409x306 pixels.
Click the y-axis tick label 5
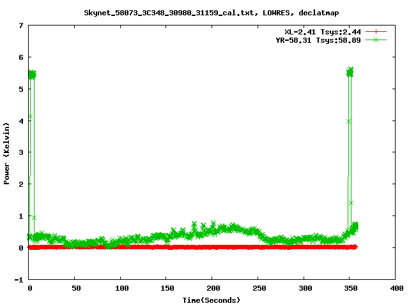(x=21, y=89)
